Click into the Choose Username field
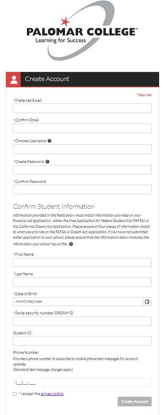 click(x=82, y=149)
